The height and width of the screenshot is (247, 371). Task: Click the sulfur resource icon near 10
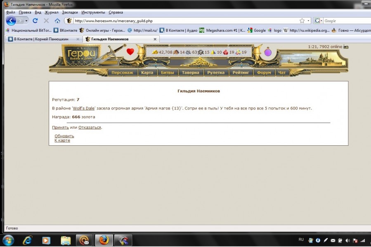(213, 52)
